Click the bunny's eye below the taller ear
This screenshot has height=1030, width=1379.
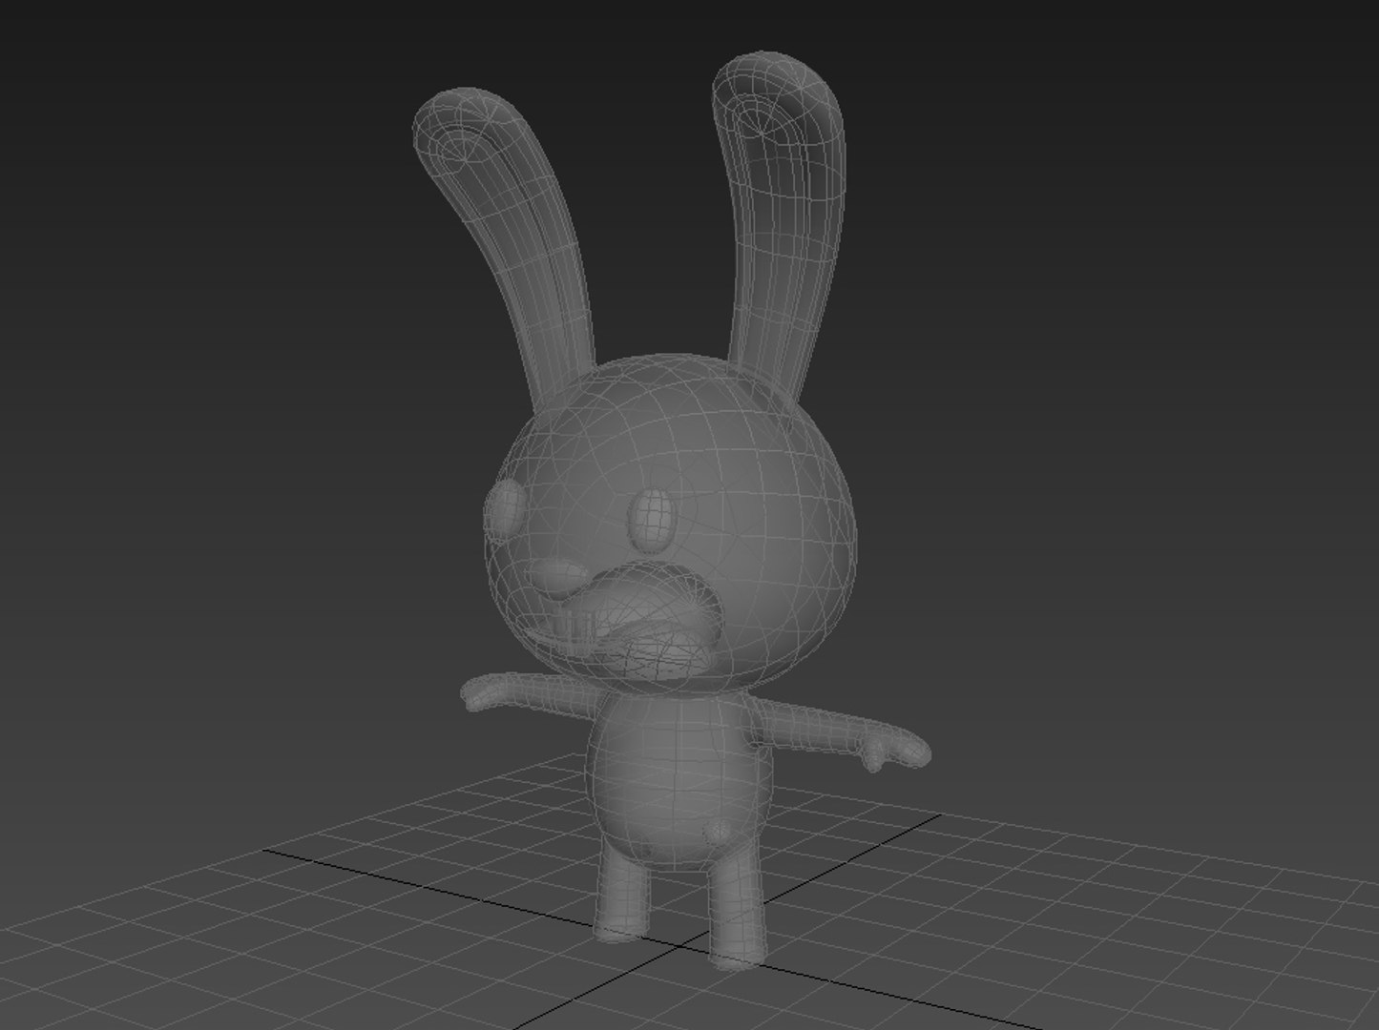[x=654, y=520]
